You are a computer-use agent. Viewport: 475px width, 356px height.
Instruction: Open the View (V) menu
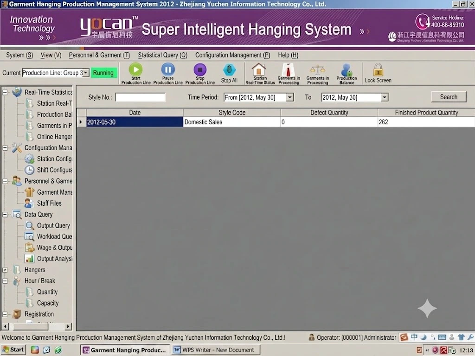tap(51, 55)
